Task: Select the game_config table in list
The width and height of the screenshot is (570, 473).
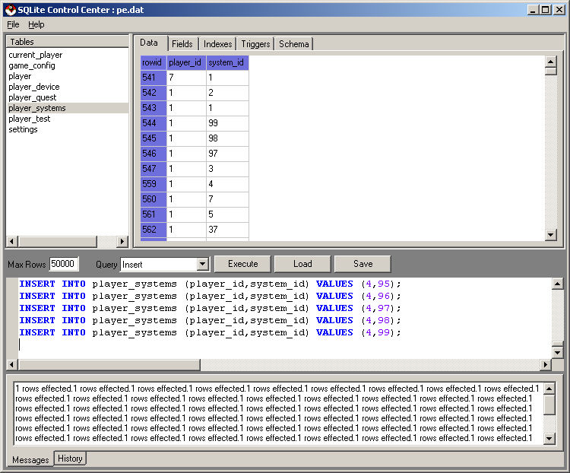Action: coord(32,65)
